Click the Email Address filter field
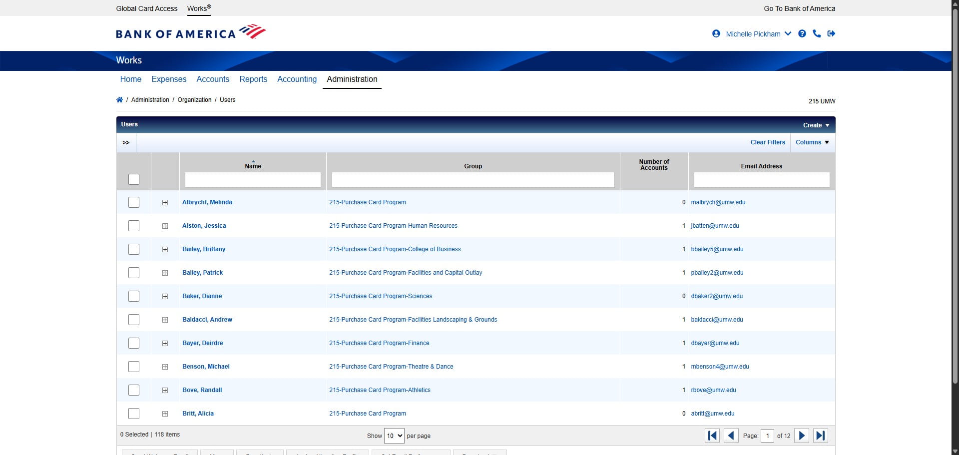 pyautogui.click(x=762, y=180)
